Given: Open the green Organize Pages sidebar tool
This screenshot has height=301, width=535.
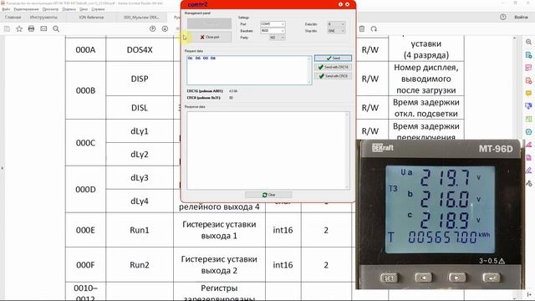Looking at the screenshot, I should 528,119.
